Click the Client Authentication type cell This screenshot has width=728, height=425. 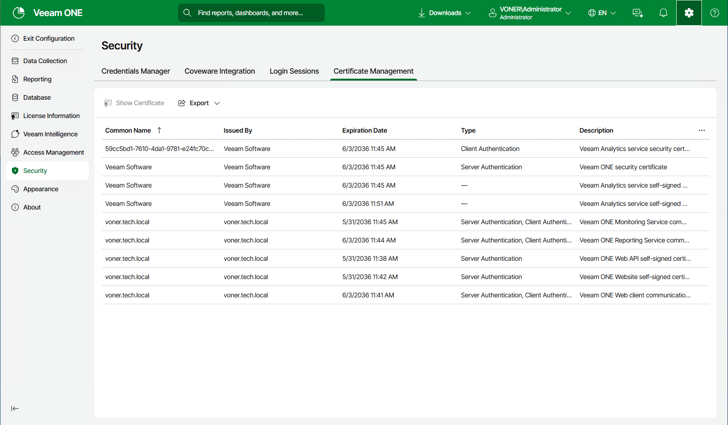(490, 149)
